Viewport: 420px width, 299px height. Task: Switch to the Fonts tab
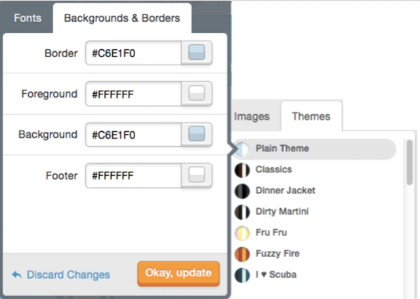pos(28,18)
